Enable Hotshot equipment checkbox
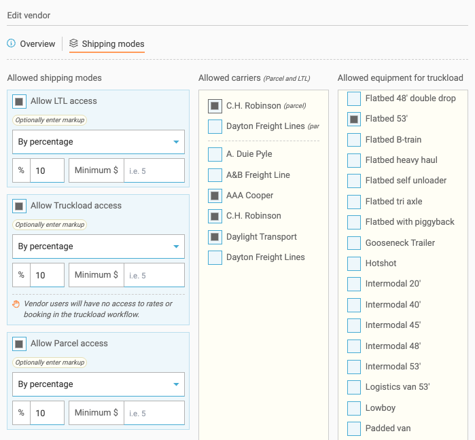 tap(353, 263)
